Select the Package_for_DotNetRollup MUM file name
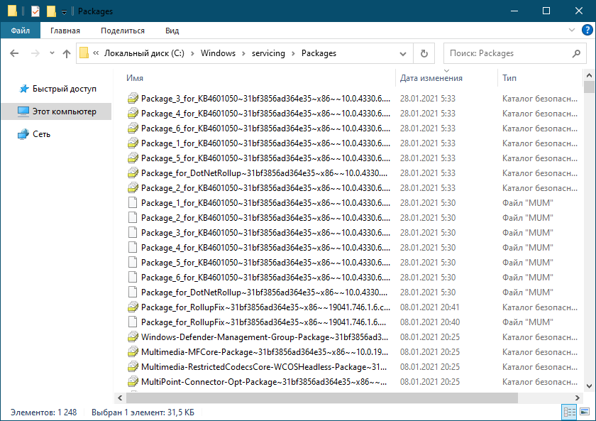Screen dimensions: 596x421 [264, 292]
